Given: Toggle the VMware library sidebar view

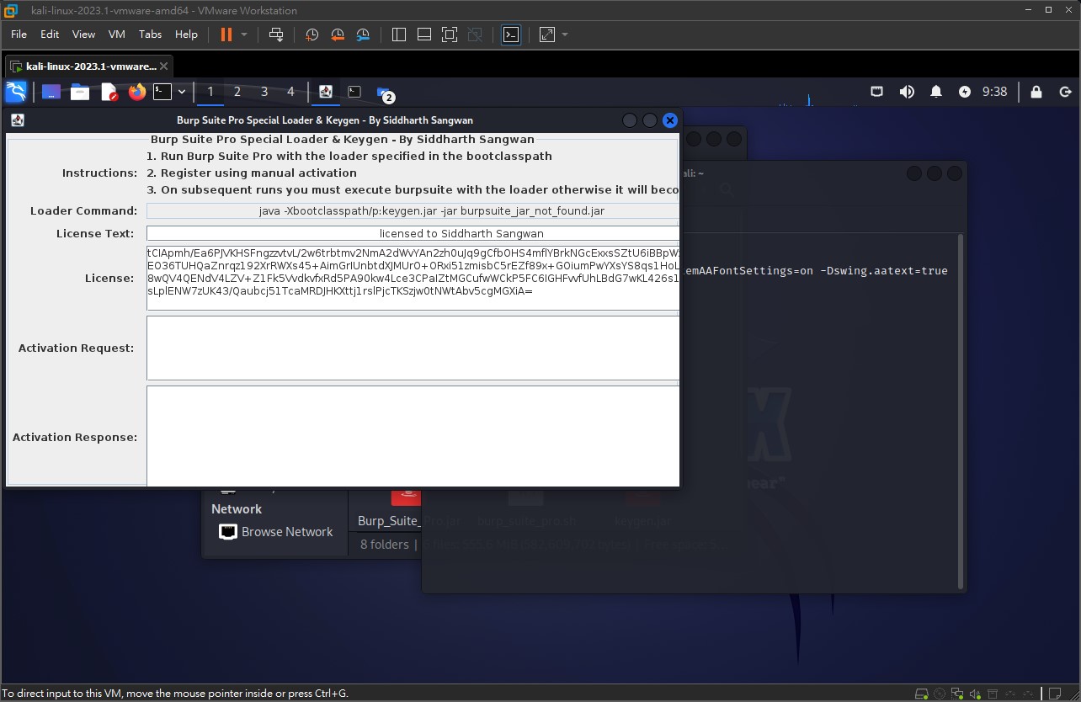Looking at the screenshot, I should pyautogui.click(x=399, y=35).
